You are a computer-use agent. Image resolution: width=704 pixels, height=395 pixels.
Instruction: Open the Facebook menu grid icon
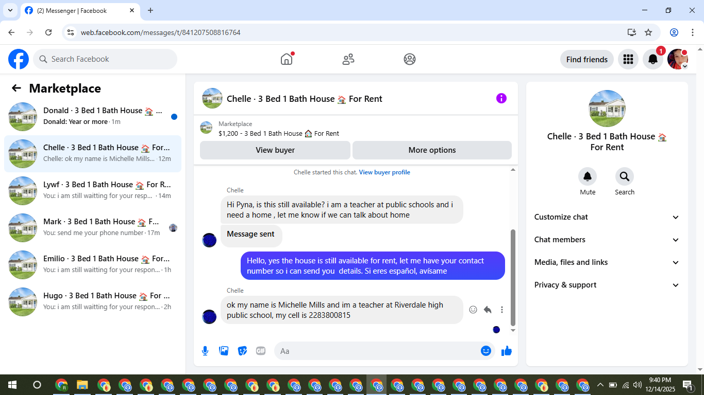[628, 59]
